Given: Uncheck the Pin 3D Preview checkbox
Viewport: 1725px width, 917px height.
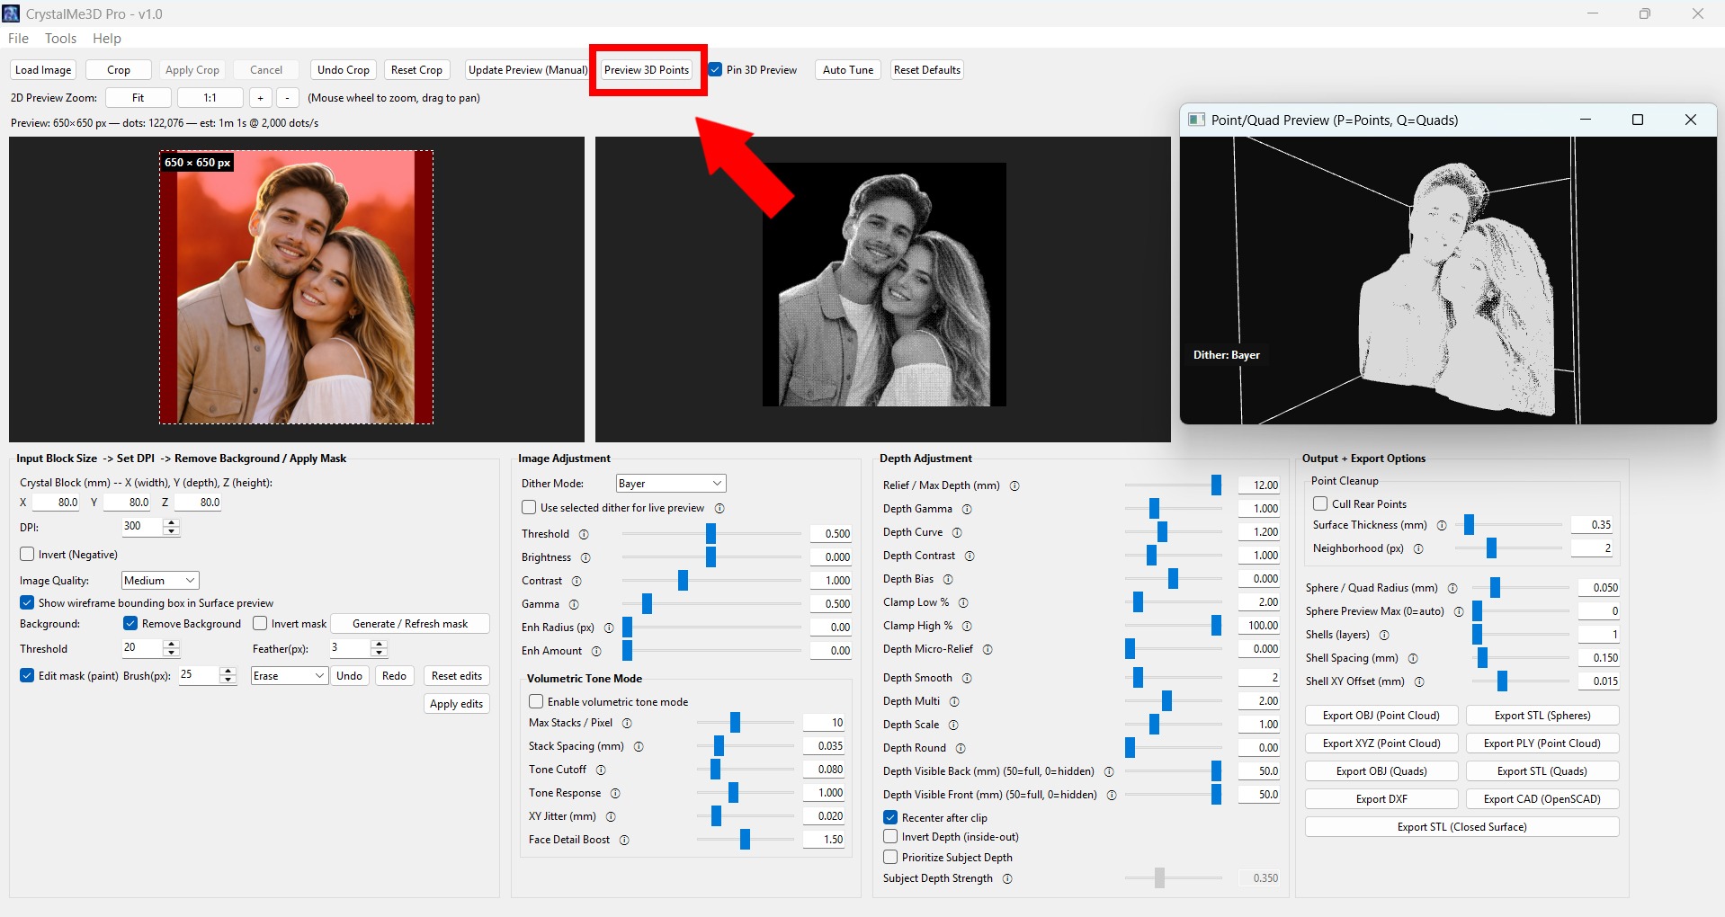Looking at the screenshot, I should 716,70.
